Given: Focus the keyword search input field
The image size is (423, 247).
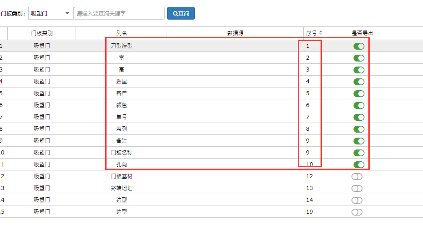Looking at the screenshot, I should point(119,13).
